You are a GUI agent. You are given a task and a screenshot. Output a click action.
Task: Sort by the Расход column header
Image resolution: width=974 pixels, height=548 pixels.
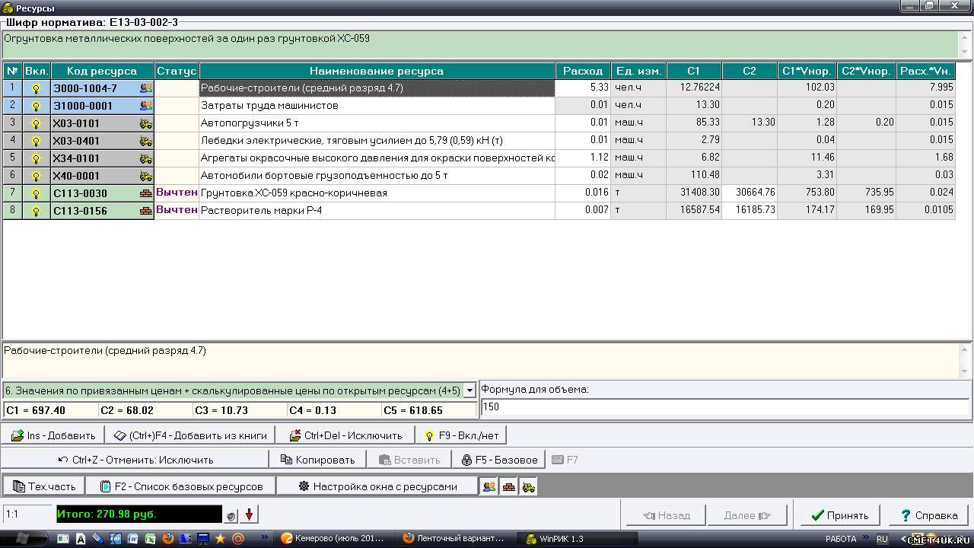[x=582, y=71]
